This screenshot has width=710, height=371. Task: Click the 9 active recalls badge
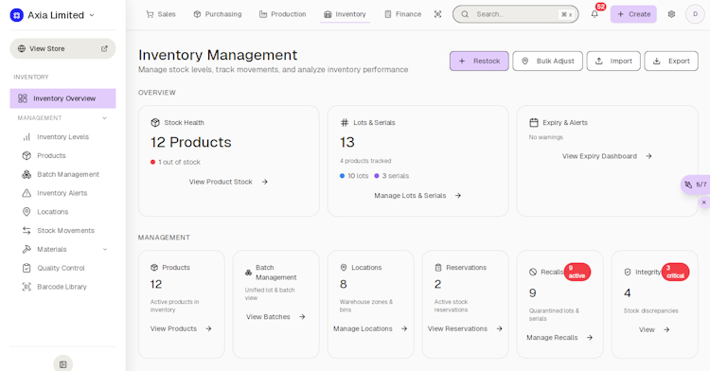pos(577,272)
